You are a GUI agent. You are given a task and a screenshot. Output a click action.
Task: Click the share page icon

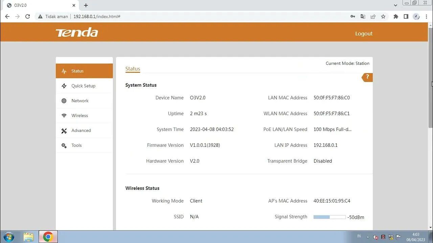(x=373, y=16)
